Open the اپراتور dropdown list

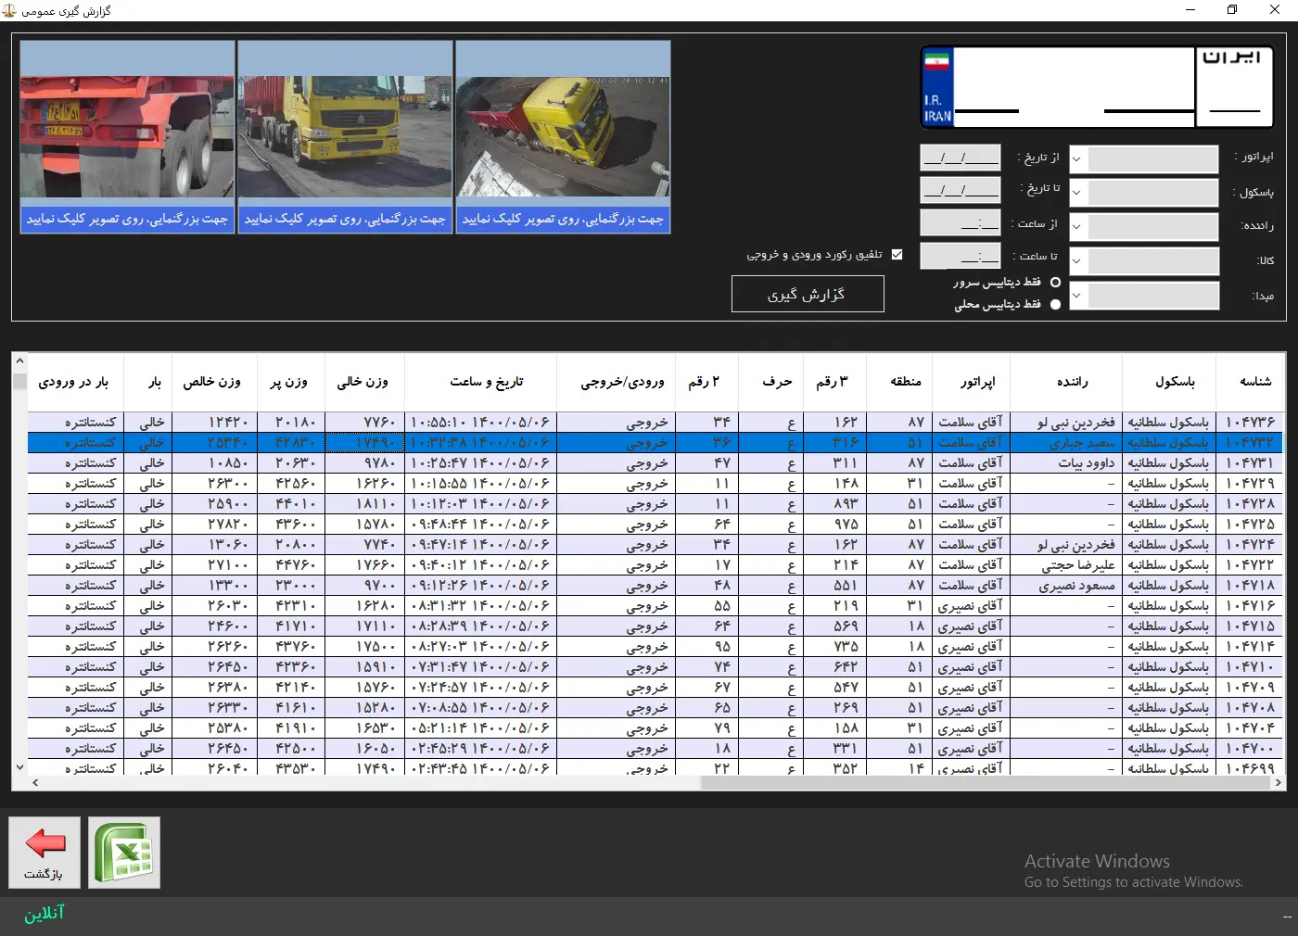[1076, 158]
